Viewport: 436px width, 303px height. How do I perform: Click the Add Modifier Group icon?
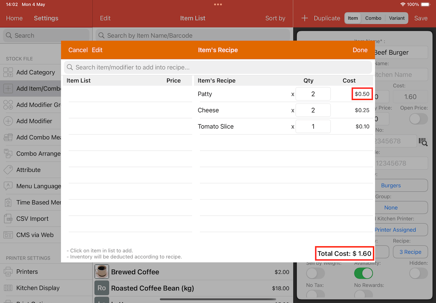pos(8,105)
